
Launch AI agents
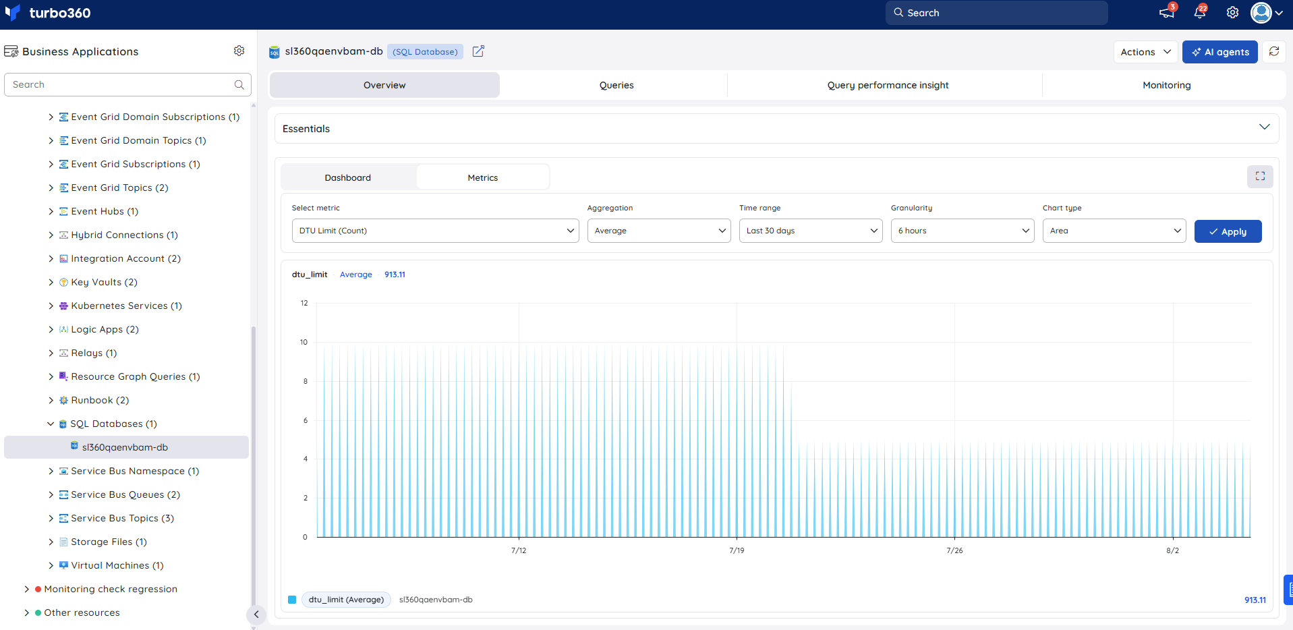tap(1219, 52)
